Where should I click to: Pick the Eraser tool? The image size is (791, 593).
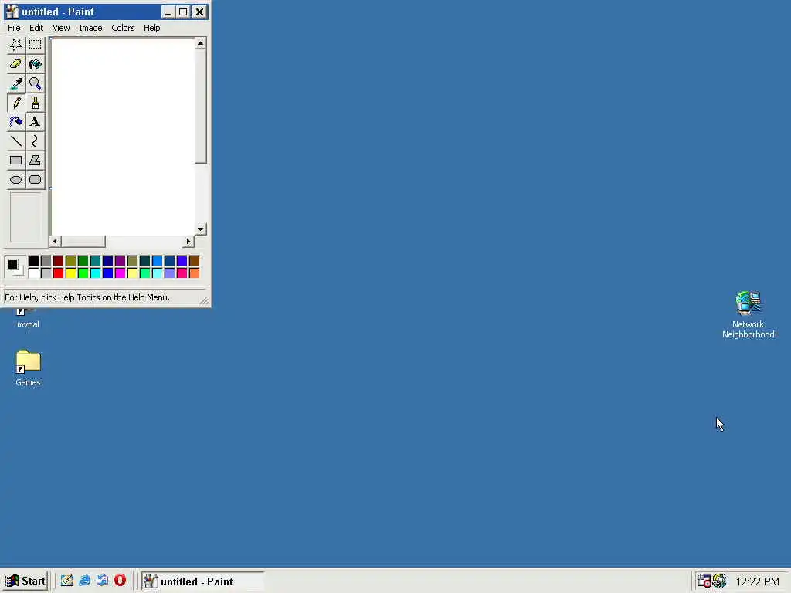(x=15, y=64)
